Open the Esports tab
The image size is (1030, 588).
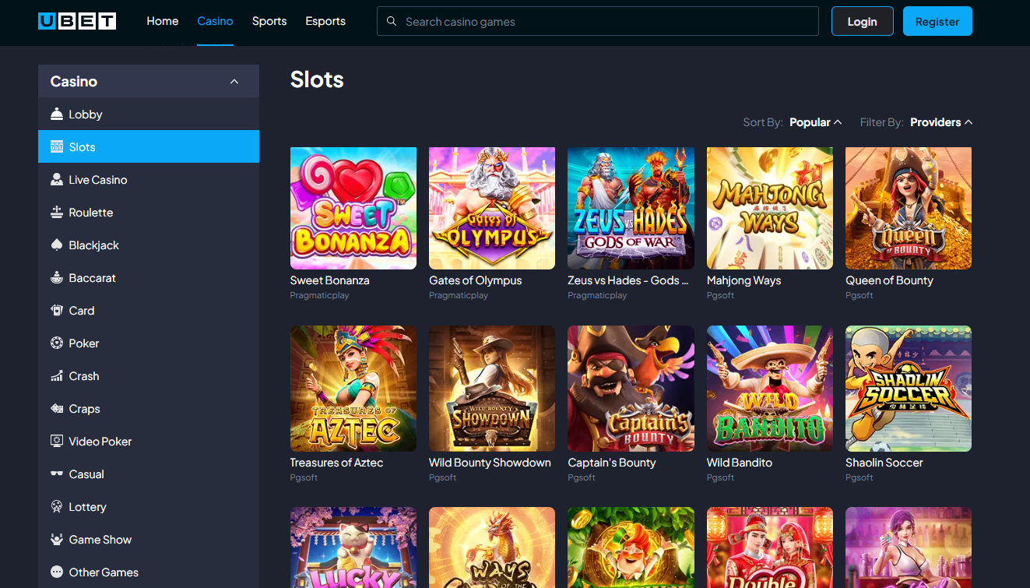click(x=325, y=21)
